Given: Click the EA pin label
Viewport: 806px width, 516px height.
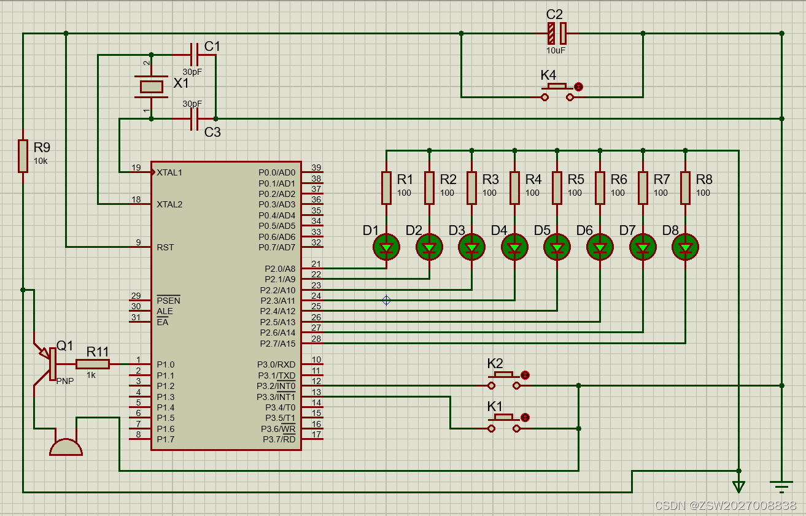Looking at the screenshot, I should pos(162,322).
